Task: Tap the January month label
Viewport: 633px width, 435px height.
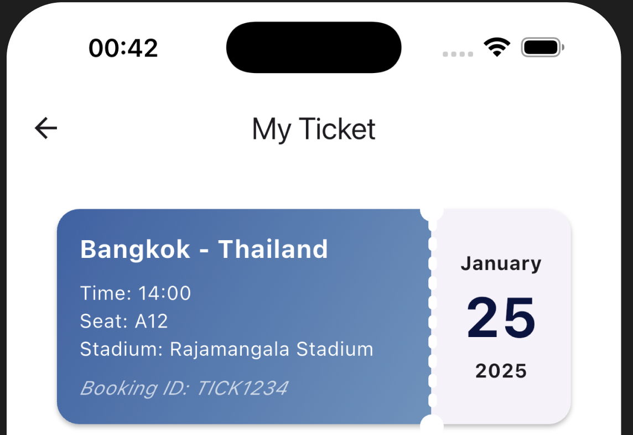Action: (x=501, y=263)
